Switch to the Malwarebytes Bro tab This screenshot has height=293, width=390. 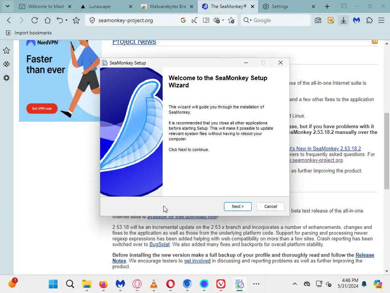(x=168, y=6)
